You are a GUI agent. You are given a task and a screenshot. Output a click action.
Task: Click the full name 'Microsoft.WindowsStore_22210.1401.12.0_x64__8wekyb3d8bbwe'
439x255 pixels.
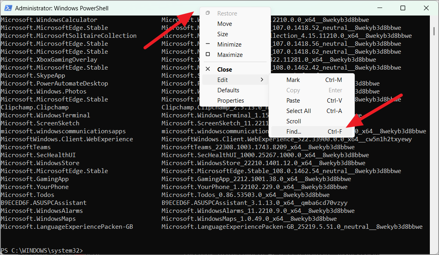[263, 163]
